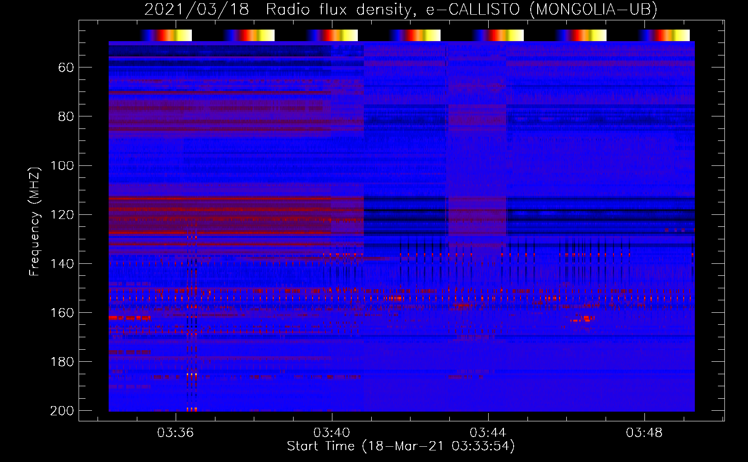This screenshot has height=462, width=748.
Task: Click the 60 frequency tick label
Action: (x=66, y=68)
